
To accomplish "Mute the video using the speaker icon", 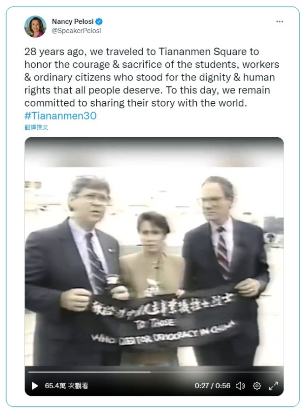I will point(240,385).
